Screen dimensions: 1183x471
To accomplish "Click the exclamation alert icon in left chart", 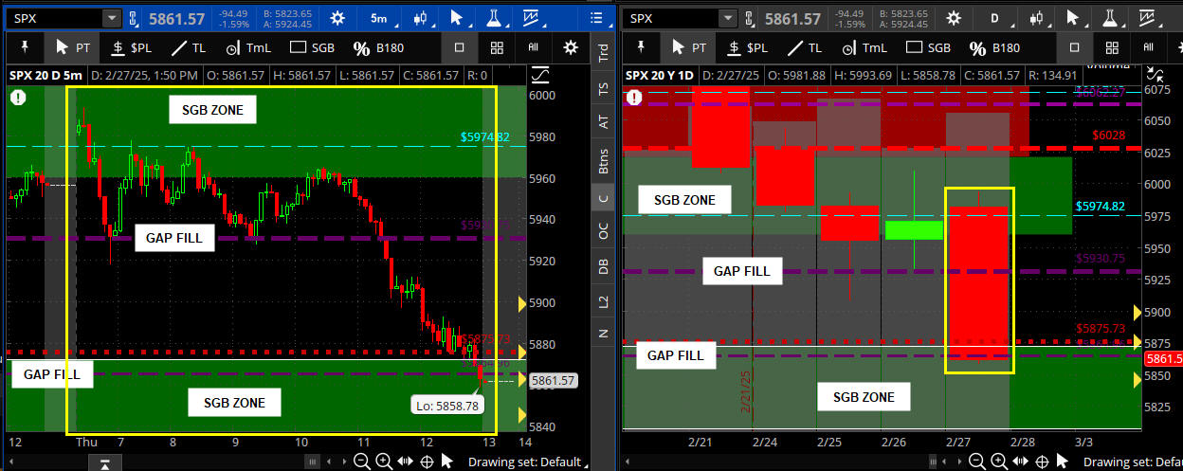I will click(18, 97).
